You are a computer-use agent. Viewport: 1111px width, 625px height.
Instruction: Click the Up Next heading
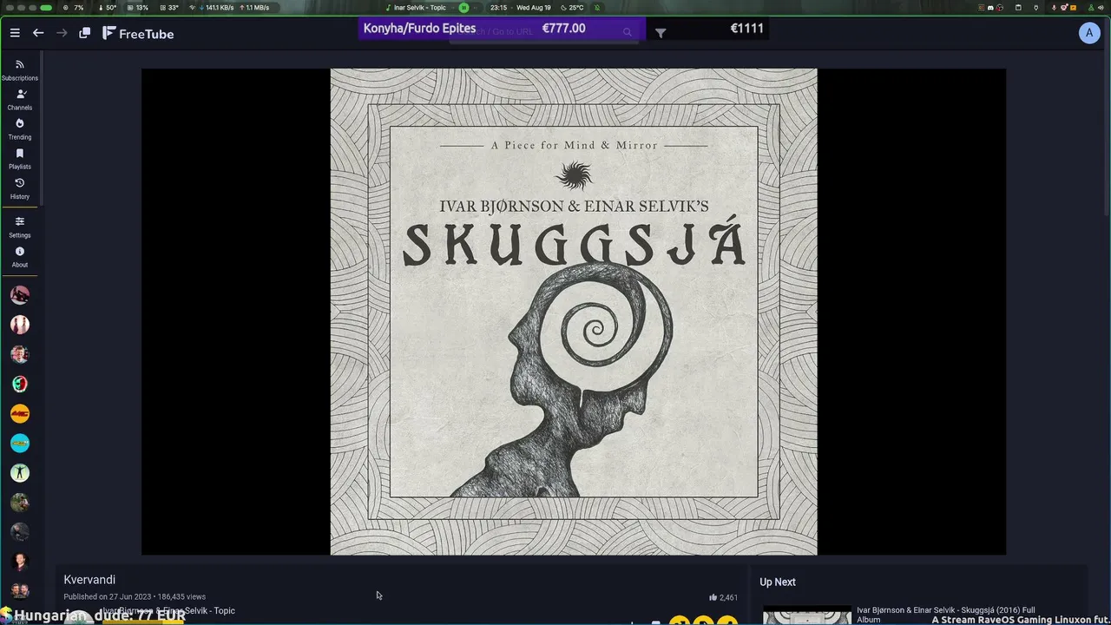(778, 582)
